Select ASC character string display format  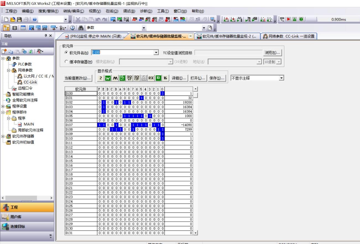(x=151, y=78)
